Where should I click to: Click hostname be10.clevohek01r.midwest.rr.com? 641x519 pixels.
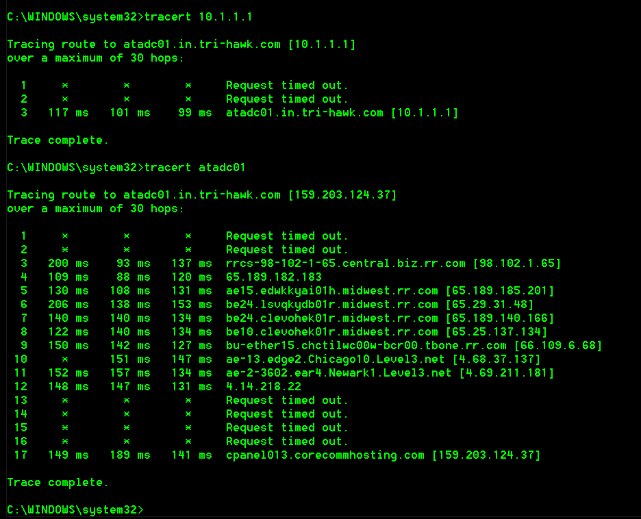pyautogui.click(x=332, y=331)
